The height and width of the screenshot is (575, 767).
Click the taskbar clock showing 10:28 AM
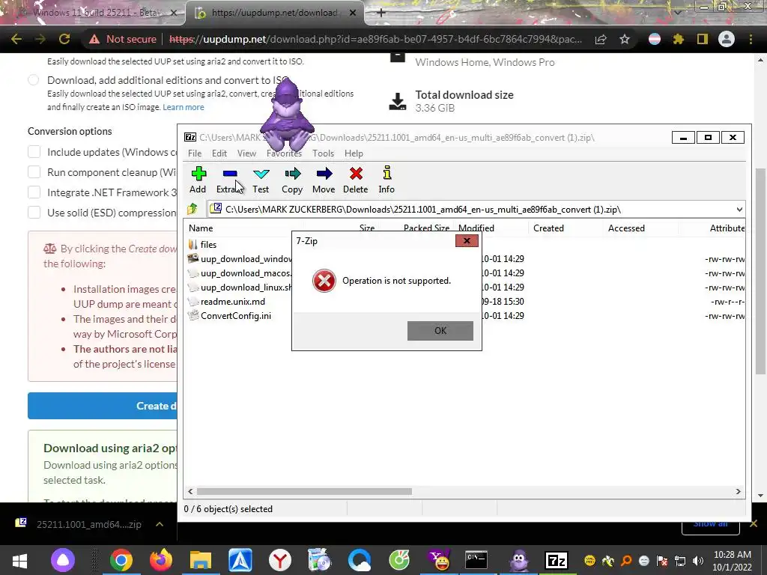(733, 561)
